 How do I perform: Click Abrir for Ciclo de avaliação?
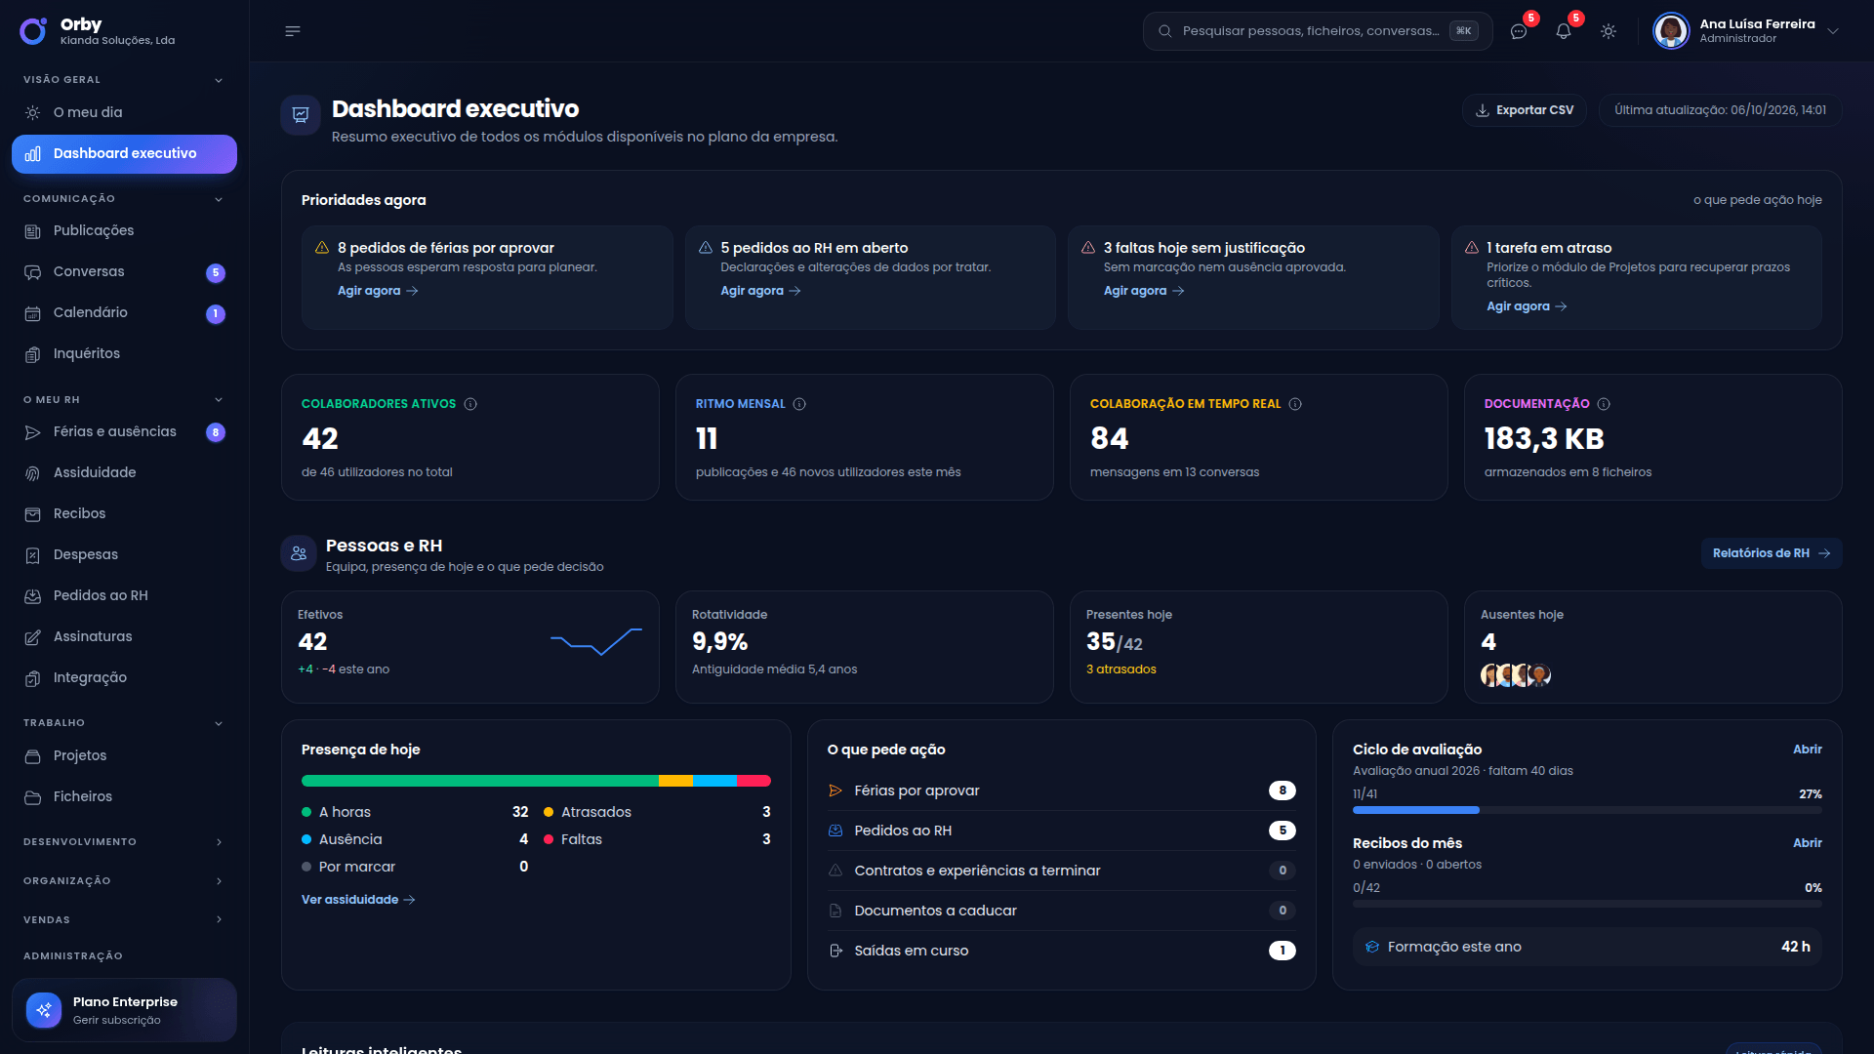(x=1808, y=750)
